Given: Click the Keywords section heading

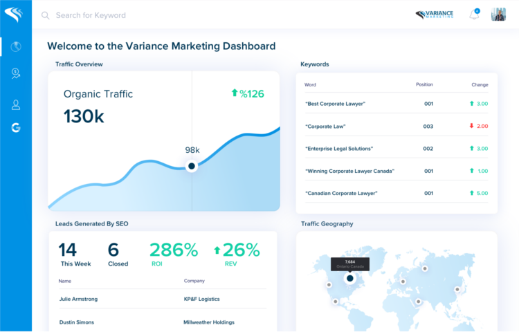Looking at the screenshot, I should 314,64.
